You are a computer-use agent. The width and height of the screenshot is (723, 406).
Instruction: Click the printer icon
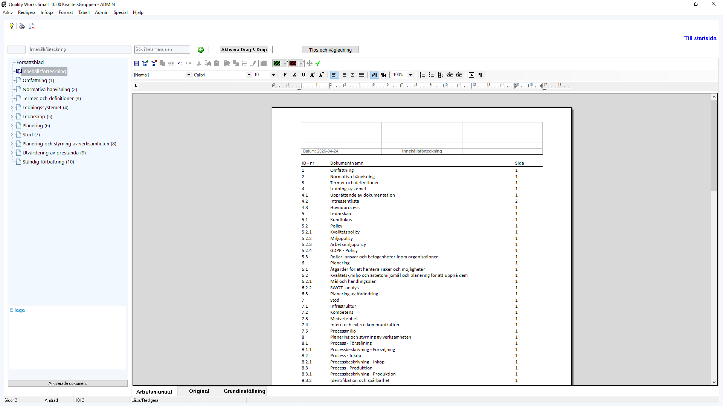point(22,26)
